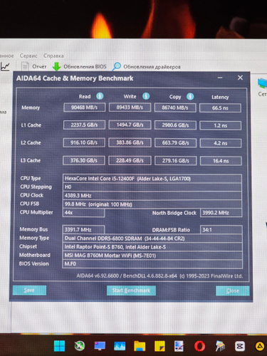Screen dimensions: 267x356
Task: Open Opera browser from the taskbar
Action: click(199, 346)
